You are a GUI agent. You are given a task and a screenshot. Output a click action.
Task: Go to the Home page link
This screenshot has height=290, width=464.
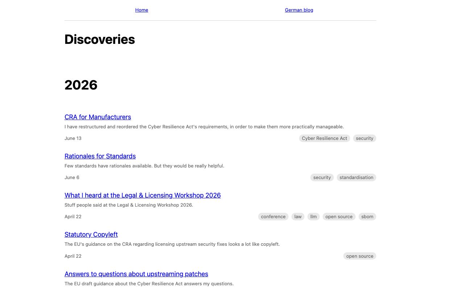(x=141, y=10)
